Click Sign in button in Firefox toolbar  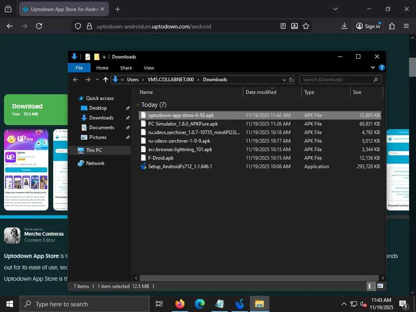(x=368, y=26)
